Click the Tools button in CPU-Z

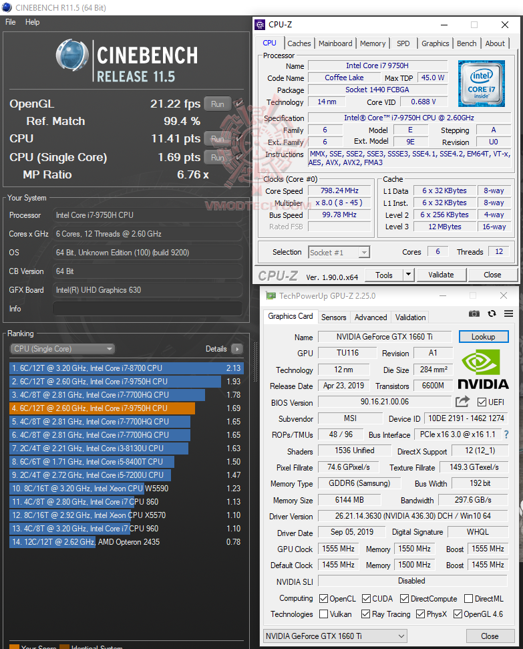(384, 275)
